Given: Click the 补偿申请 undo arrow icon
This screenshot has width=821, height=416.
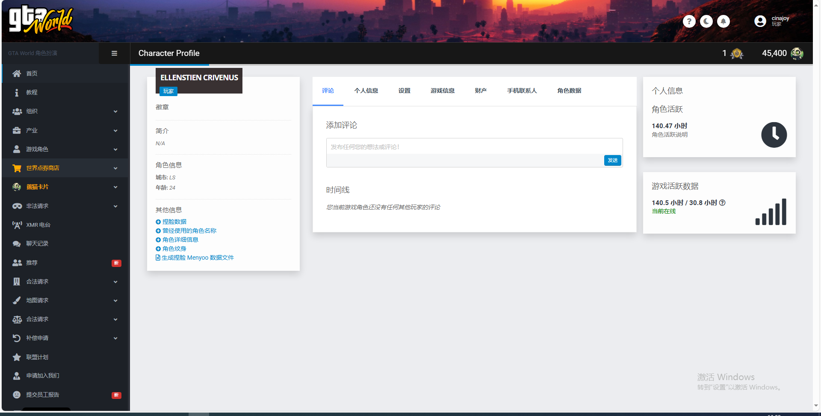Looking at the screenshot, I should (x=17, y=338).
